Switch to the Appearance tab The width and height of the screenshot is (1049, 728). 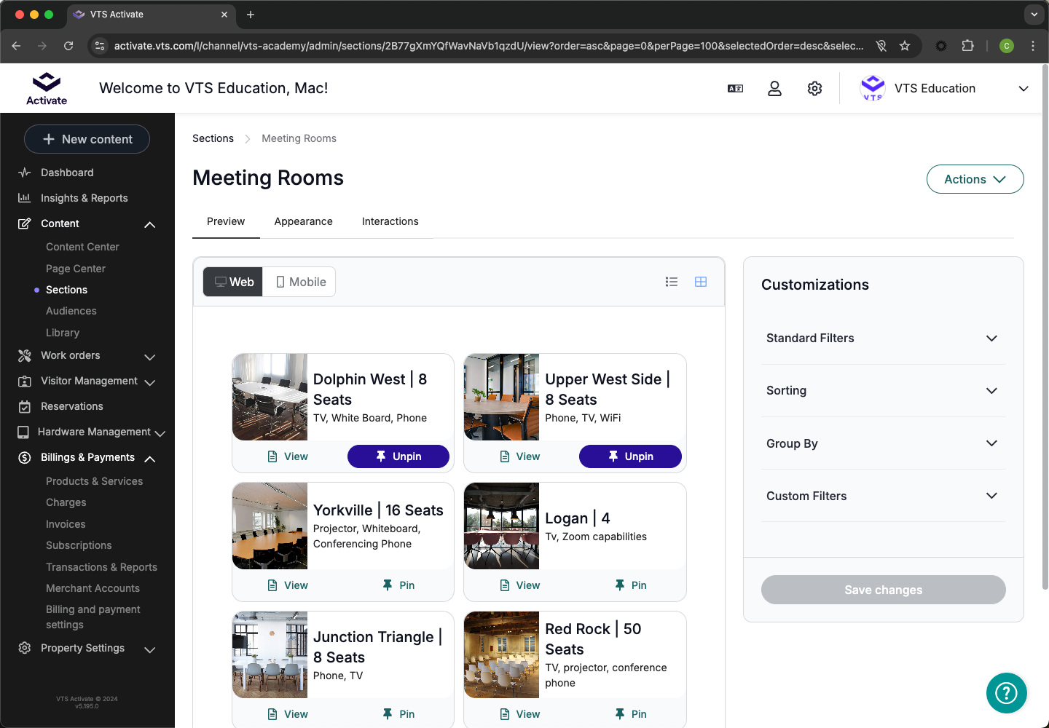click(303, 221)
